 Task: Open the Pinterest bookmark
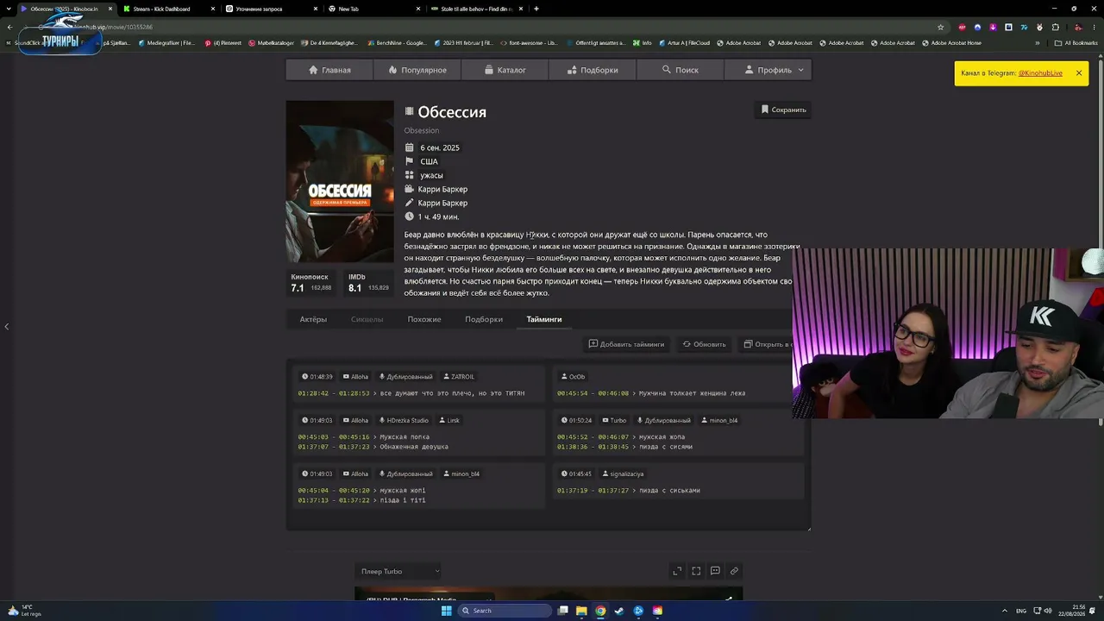click(224, 42)
